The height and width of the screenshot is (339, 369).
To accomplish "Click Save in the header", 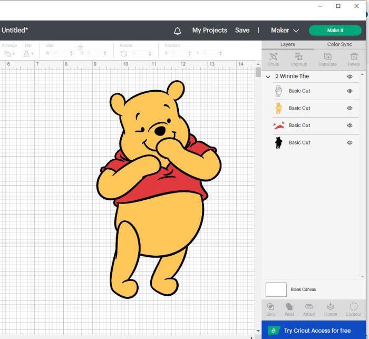I will tap(242, 31).
